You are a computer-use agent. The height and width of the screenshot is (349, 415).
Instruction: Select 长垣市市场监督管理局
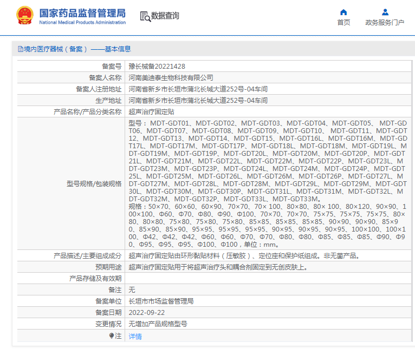pyautogui.click(x=161, y=301)
